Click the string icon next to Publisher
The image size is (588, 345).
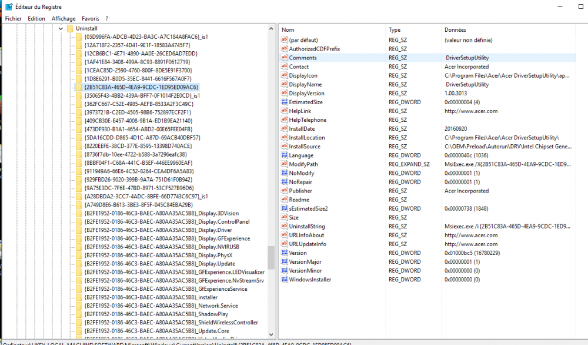pyautogui.click(x=284, y=191)
